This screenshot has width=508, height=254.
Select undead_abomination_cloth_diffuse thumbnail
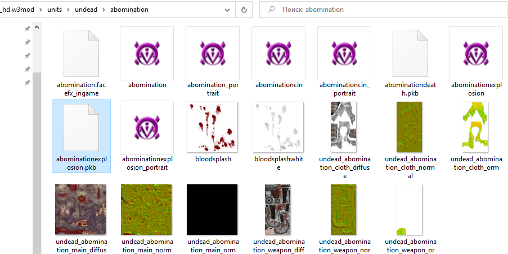(344, 127)
